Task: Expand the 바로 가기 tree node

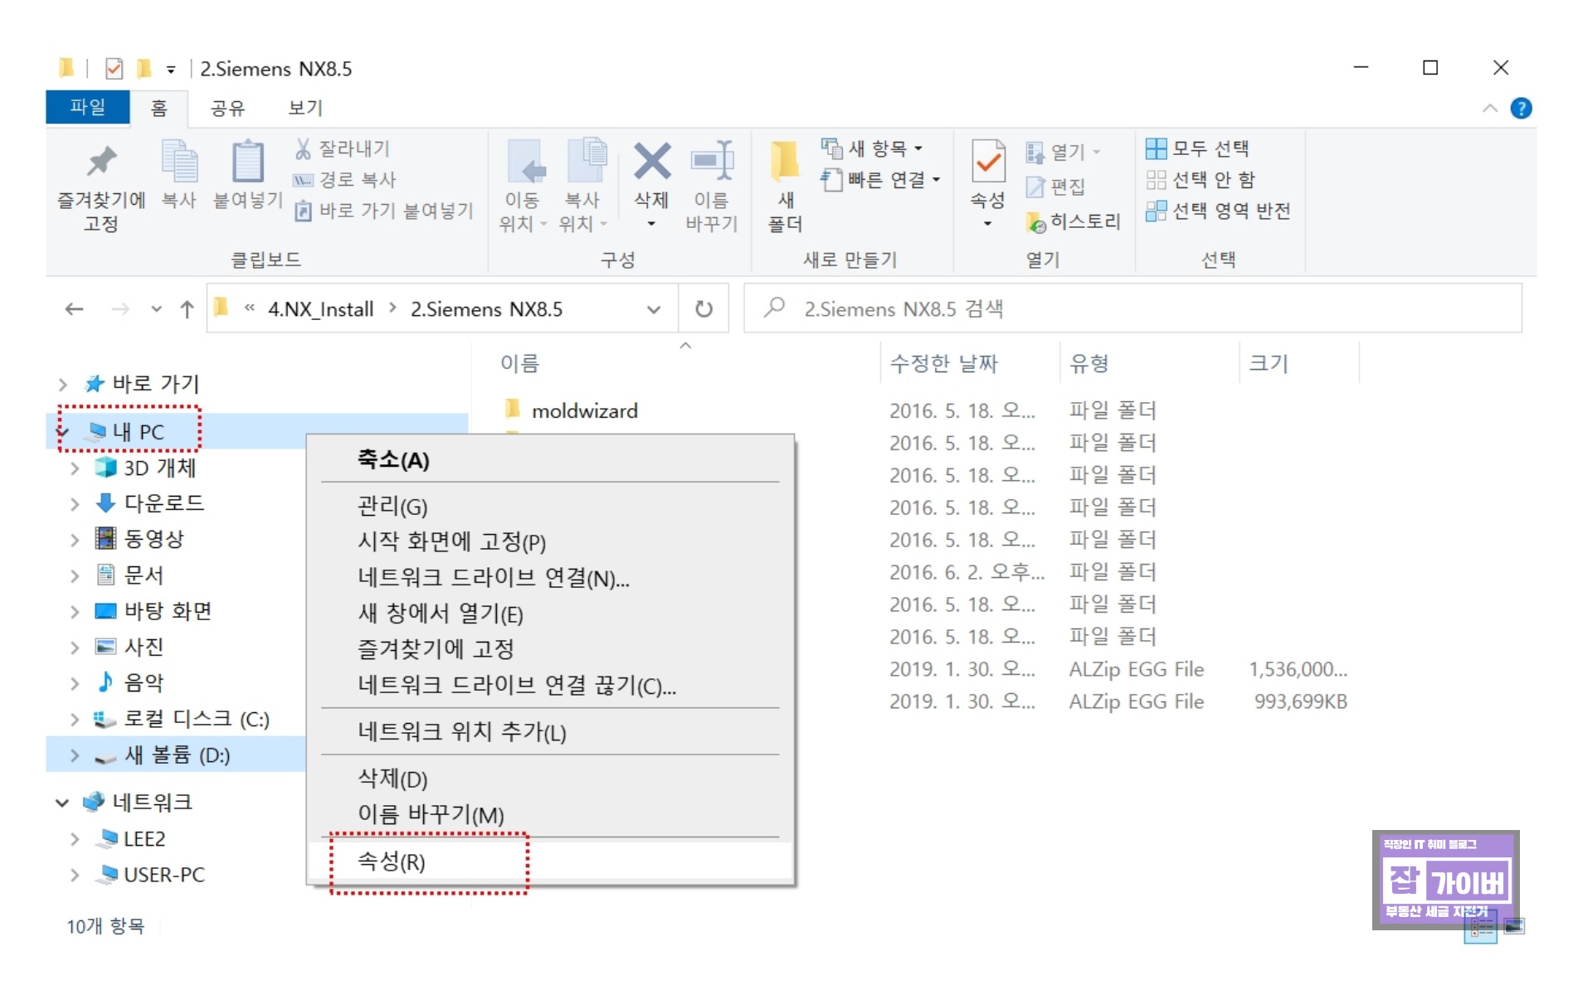Action: click(x=63, y=384)
